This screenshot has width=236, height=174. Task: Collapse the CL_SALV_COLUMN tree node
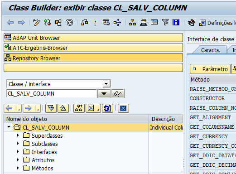click(9, 127)
